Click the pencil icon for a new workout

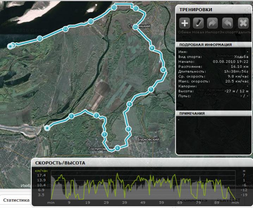pos(198,23)
